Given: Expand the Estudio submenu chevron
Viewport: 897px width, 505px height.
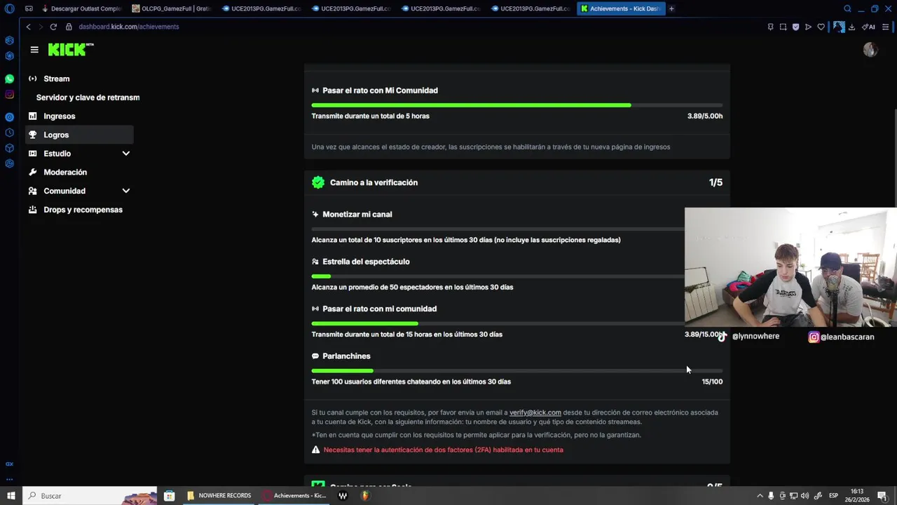Looking at the screenshot, I should [126, 154].
